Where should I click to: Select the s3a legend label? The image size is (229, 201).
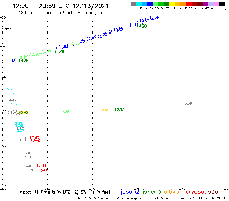click(213, 192)
